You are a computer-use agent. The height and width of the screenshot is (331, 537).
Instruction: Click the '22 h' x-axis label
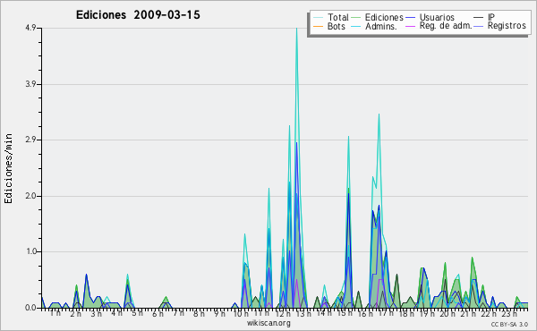coord(489,313)
